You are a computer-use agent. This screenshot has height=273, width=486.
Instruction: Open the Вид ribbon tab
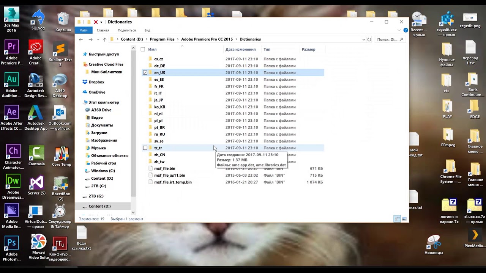coord(147,30)
